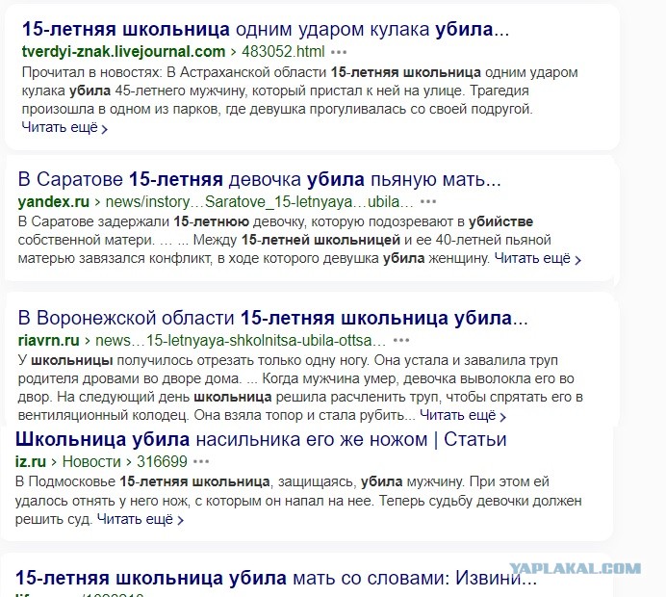
Task: Click snippet text 'У школьницы получилось отрезать только одну ногу'
Action: coord(193,360)
